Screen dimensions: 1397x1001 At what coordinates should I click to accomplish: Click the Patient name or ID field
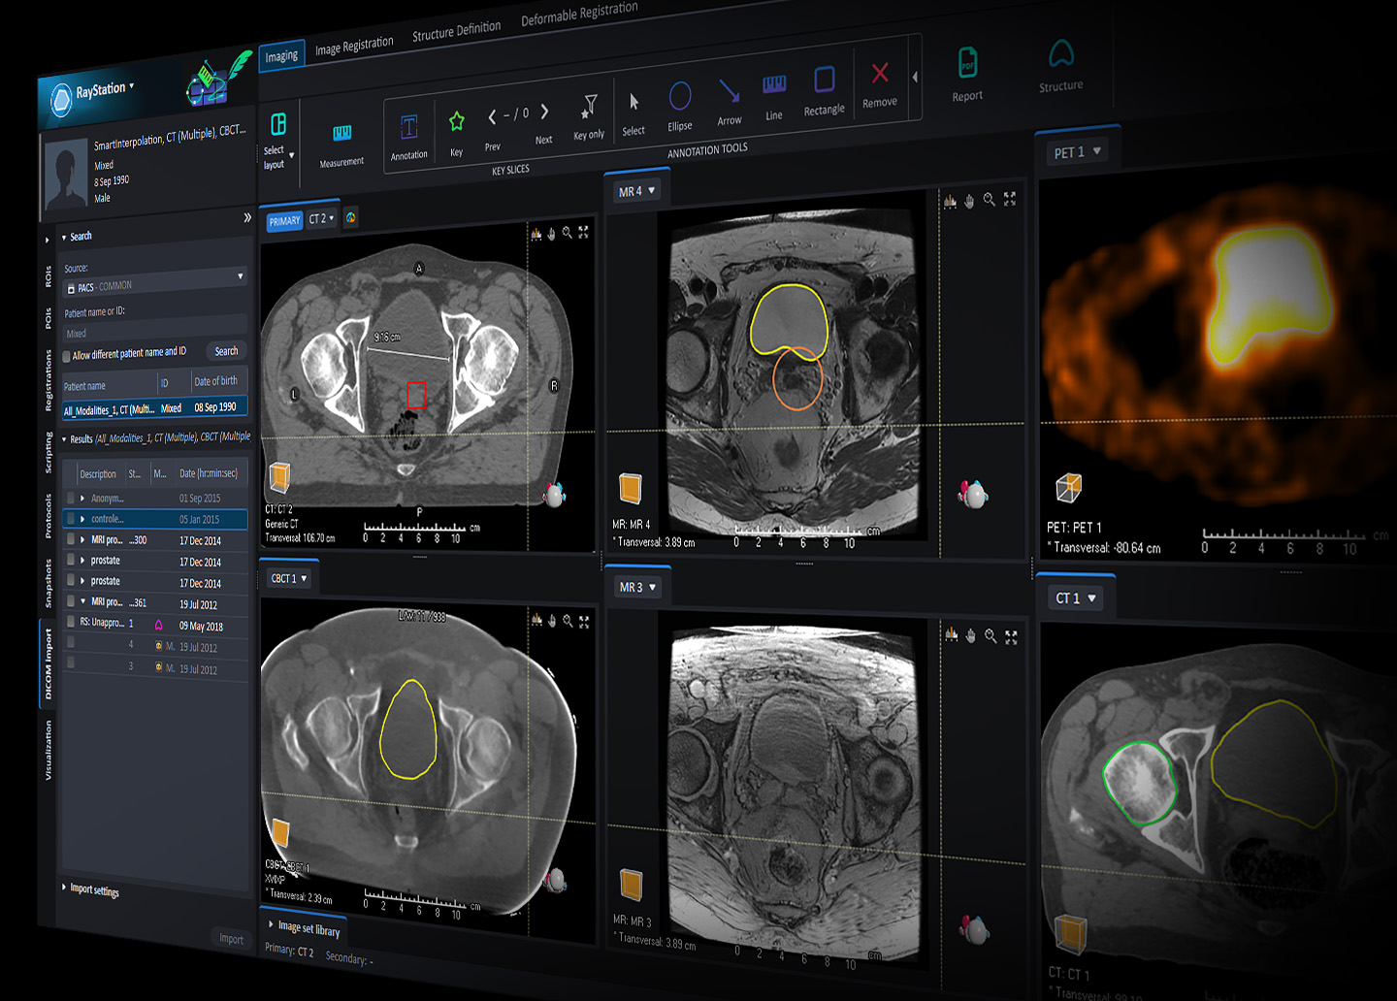click(153, 332)
